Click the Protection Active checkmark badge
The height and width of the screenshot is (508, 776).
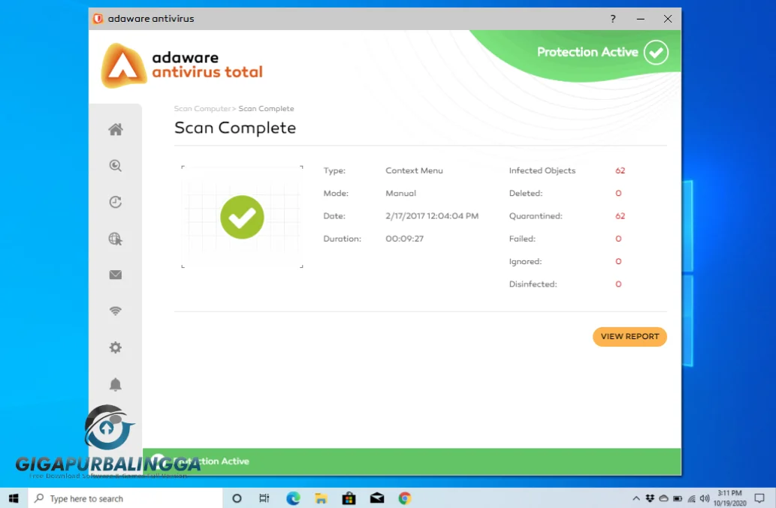656,52
